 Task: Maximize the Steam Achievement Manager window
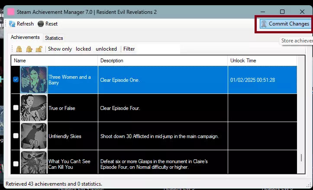(x=282, y=12)
